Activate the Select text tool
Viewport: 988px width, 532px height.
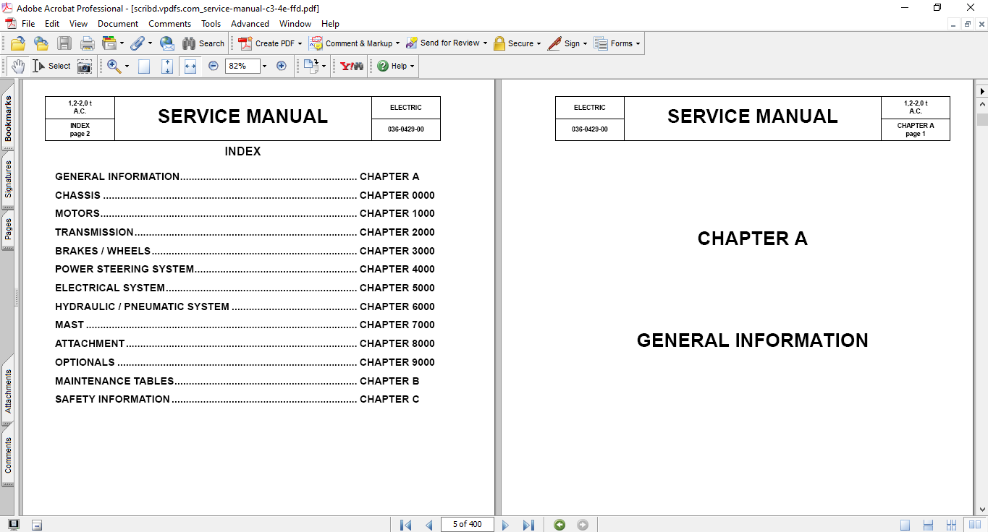click(x=51, y=66)
